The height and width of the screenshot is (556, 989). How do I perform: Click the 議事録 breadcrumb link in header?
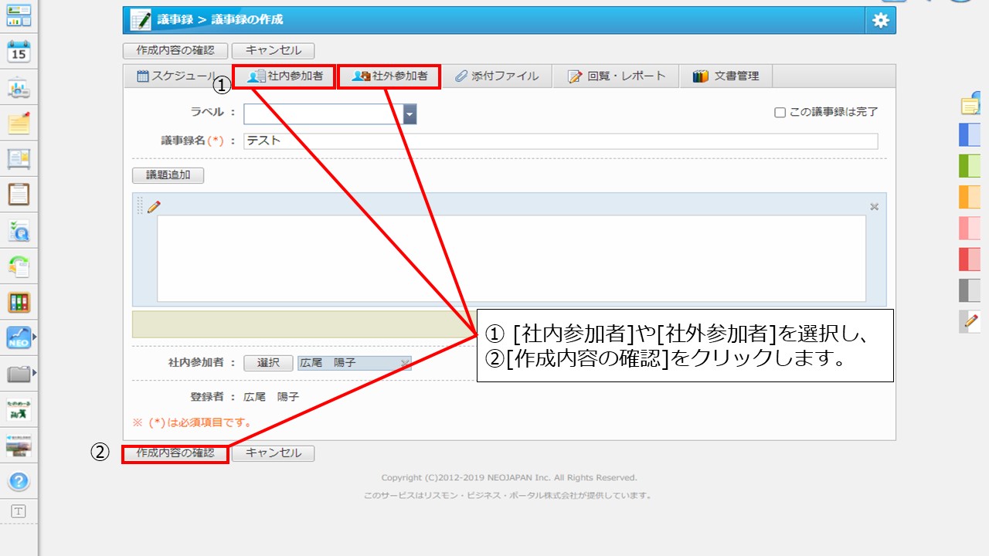175,20
